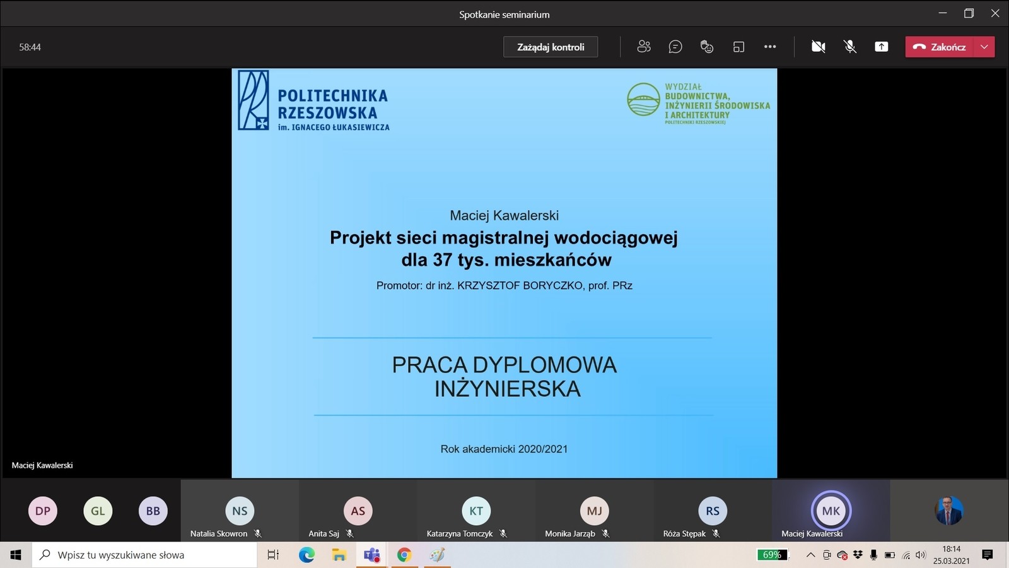Open the participants list icon
The width and height of the screenshot is (1009, 568).
[643, 47]
